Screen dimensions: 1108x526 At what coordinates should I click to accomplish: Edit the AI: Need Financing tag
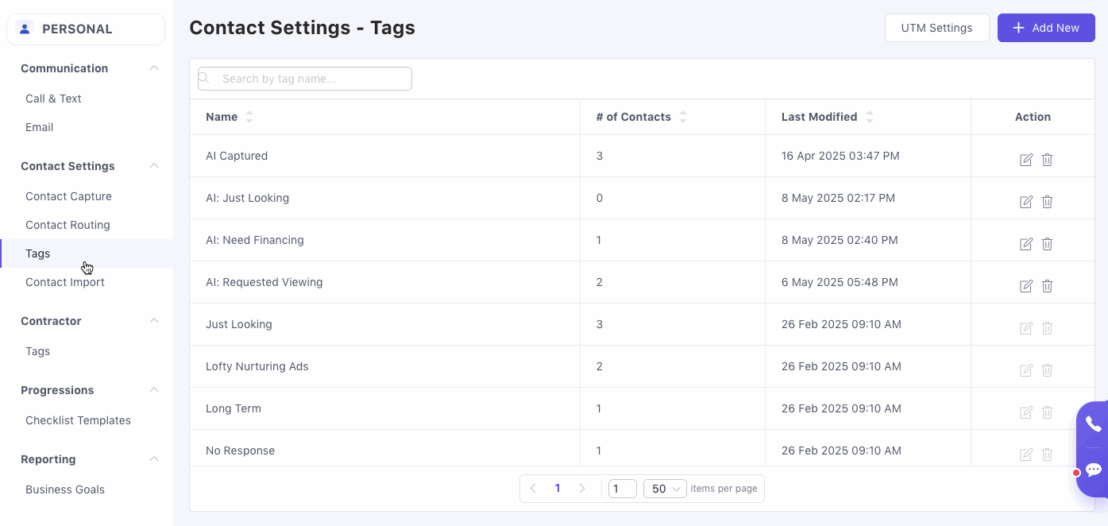coord(1025,244)
